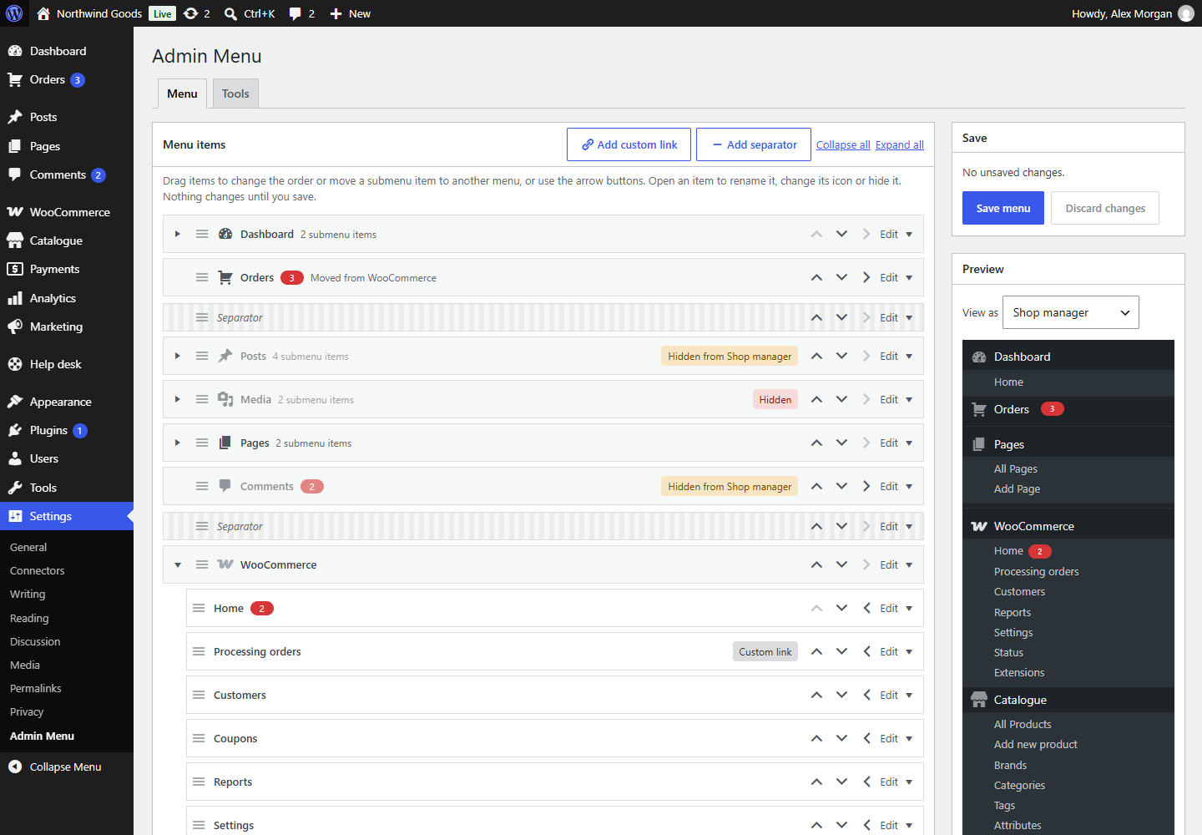Click the WordPress logo in admin bar
Screen dimensions: 1202x835
pyautogui.click(x=14, y=13)
